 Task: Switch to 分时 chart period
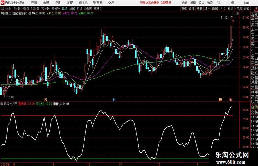(x=9, y=8)
